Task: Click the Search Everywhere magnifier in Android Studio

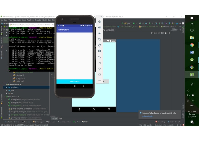Action: tap(180, 23)
